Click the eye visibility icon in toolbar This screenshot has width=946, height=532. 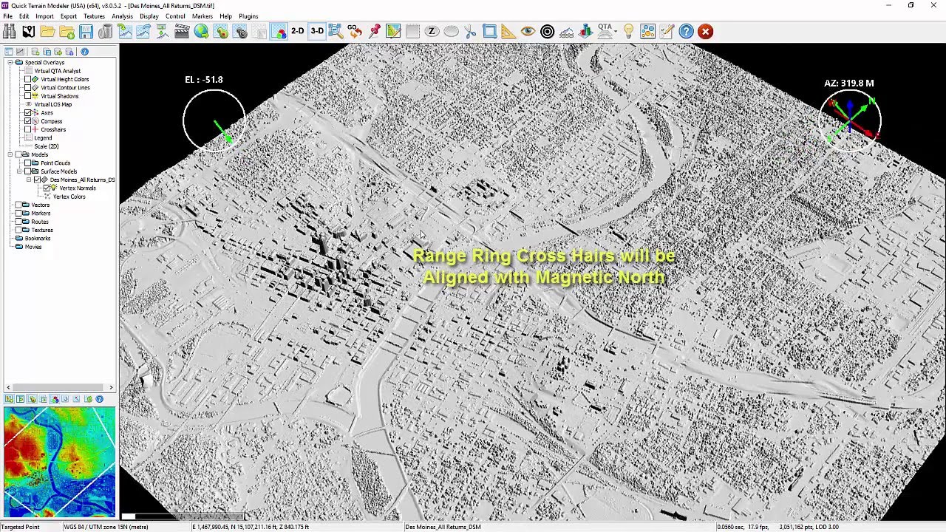528,31
